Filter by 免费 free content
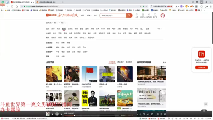Image resolution: width=213 pixels, height=120 pixels. coord(63,56)
